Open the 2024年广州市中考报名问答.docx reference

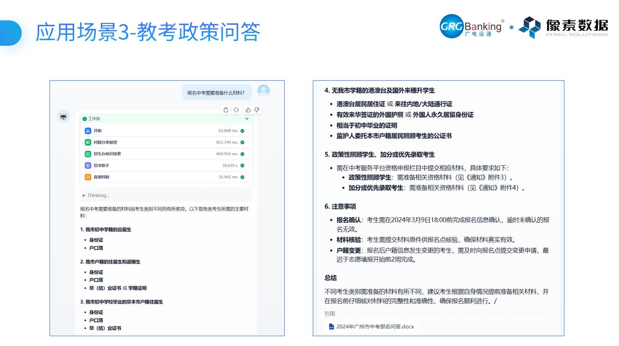[375, 326]
